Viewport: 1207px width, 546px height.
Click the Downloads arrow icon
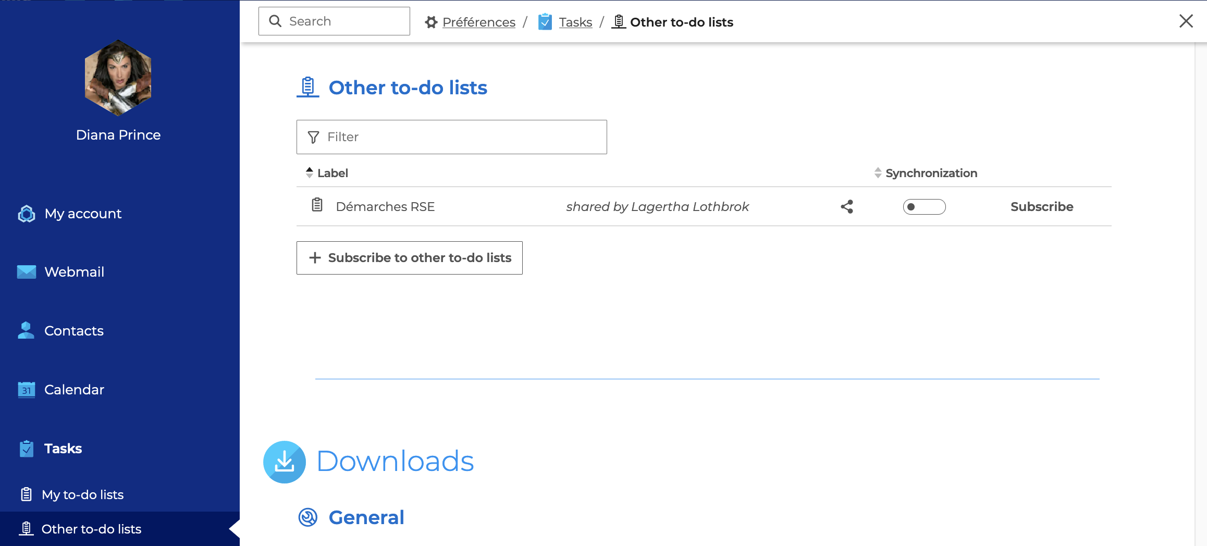pyautogui.click(x=285, y=462)
